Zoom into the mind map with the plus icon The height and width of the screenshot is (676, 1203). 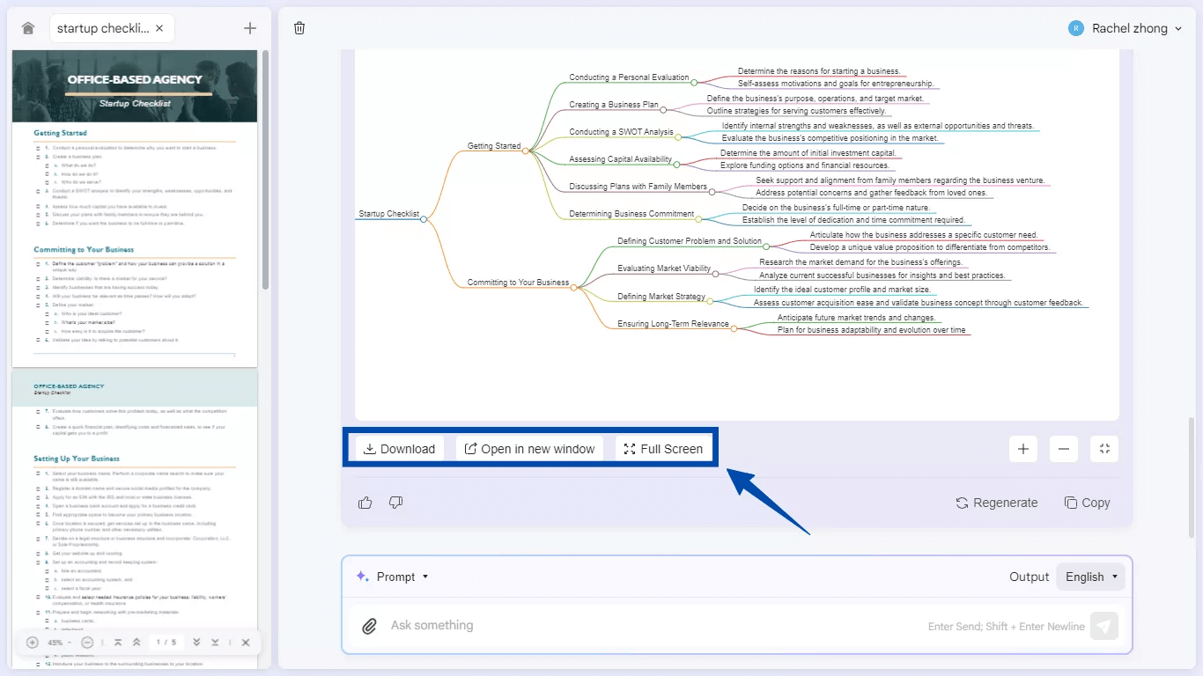tap(1022, 449)
